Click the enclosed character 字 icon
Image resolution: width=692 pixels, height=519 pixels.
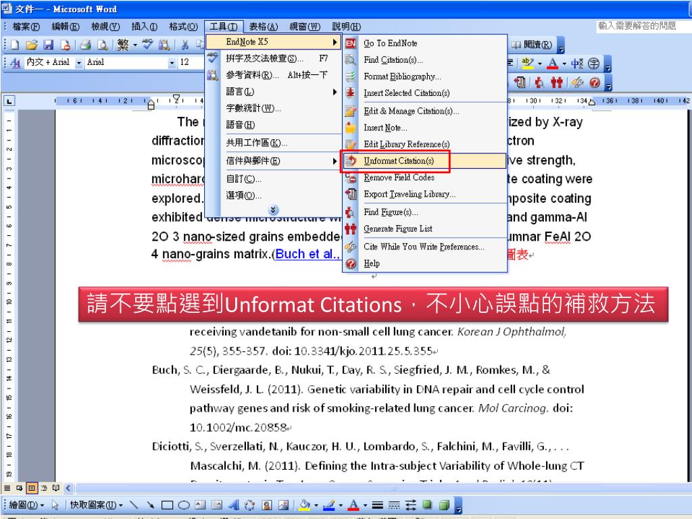pos(593,63)
